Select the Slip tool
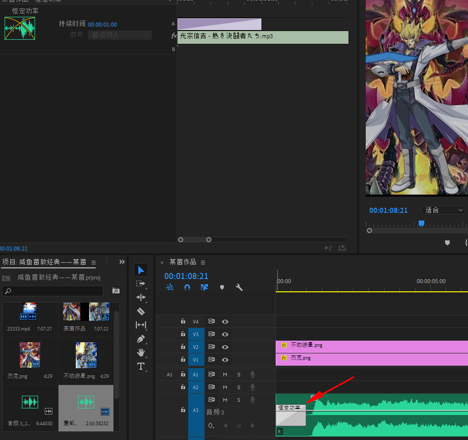468x440 pixels. [x=140, y=325]
